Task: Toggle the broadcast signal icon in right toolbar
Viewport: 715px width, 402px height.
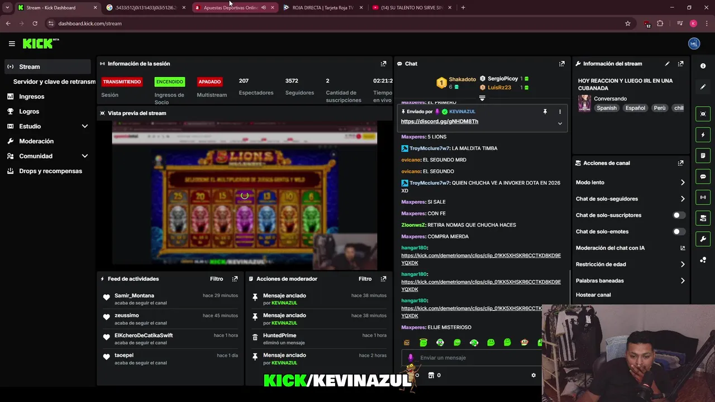Action: (x=703, y=197)
